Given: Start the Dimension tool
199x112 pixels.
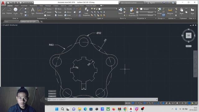Looking at the screenshot, I should pos(39,11).
